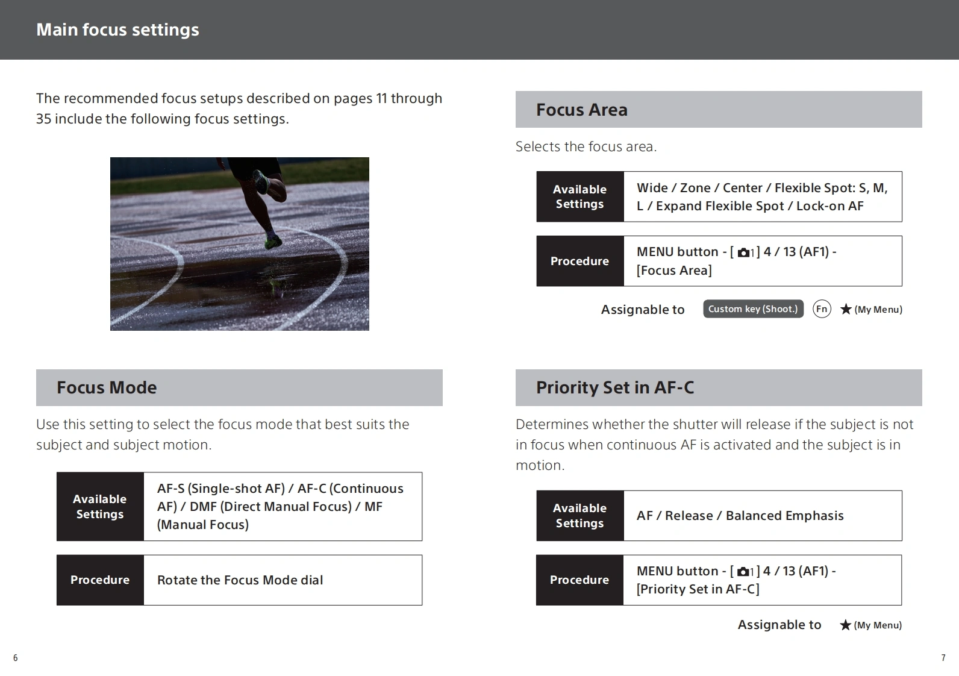Click Available Settings label in Focus Mode
959x676 pixels.
click(100, 507)
